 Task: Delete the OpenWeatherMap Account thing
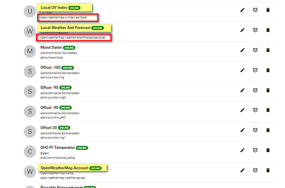268,170
